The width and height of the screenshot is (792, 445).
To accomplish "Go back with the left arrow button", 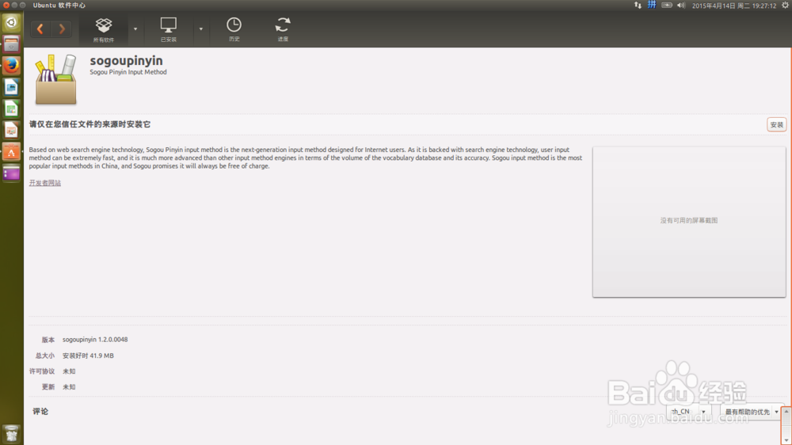I will 40,29.
